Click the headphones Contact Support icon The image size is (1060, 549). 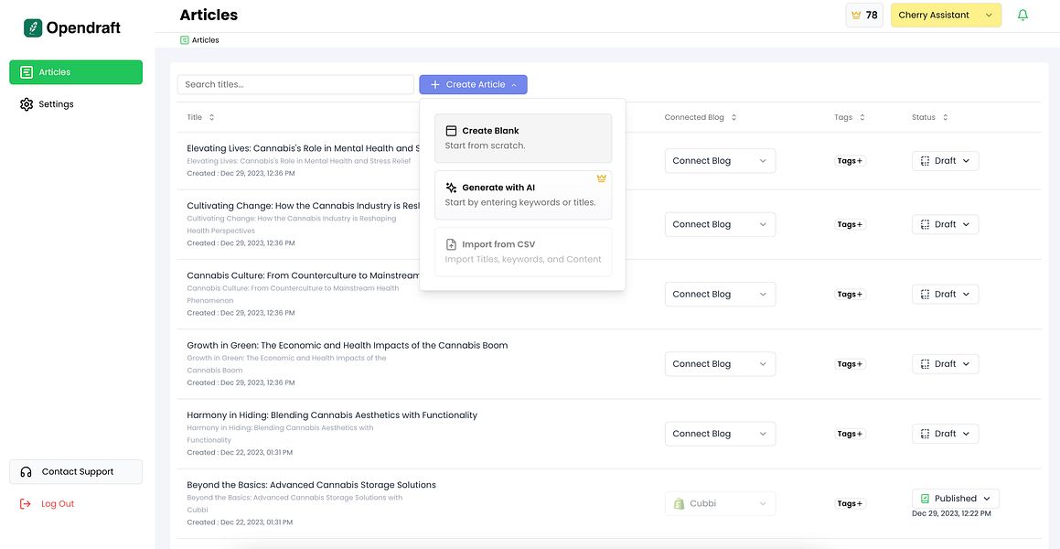pos(27,472)
